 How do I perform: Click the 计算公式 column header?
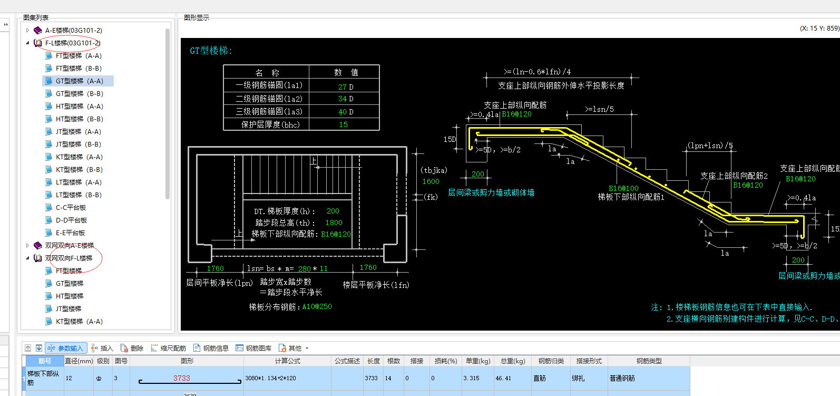click(288, 361)
